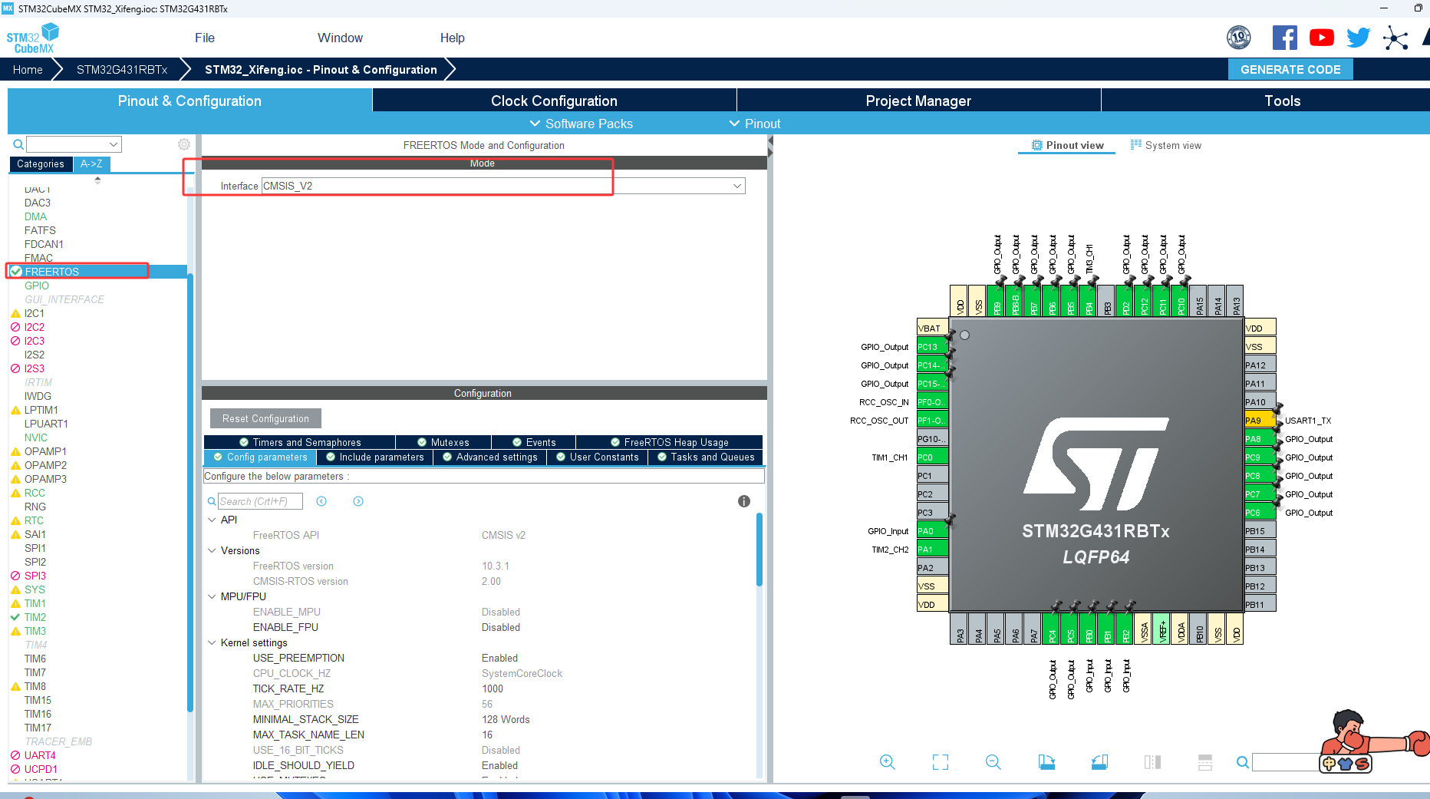Select the Pinout view tab

click(x=1067, y=145)
